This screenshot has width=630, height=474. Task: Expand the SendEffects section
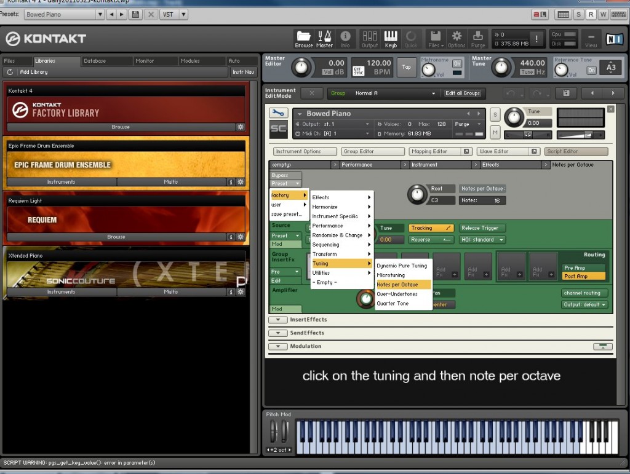tap(277, 333)
